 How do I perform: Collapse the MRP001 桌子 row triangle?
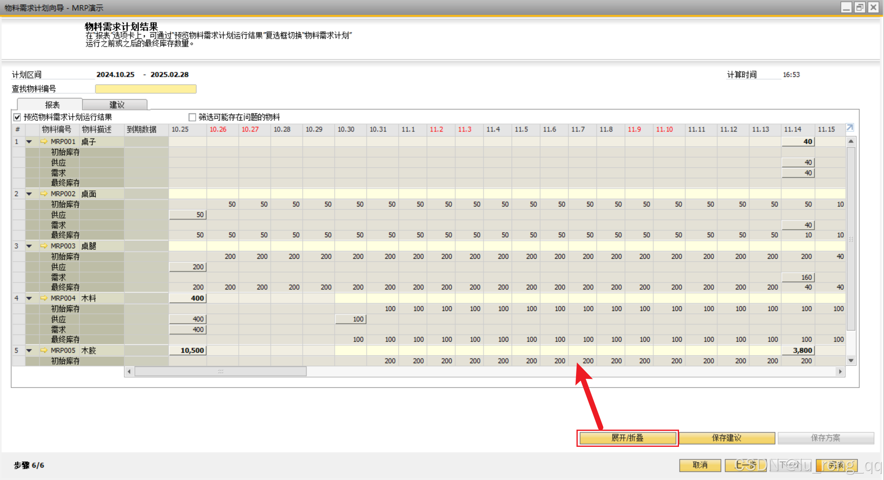click(29, 142)
